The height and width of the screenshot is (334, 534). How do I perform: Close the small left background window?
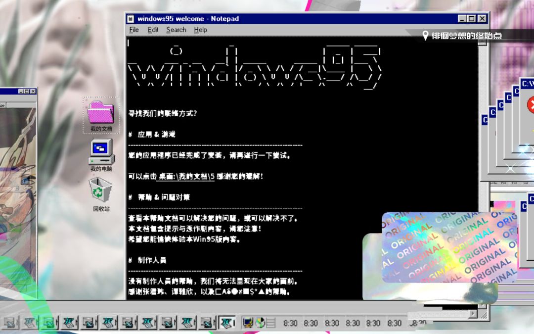(33, 92)
